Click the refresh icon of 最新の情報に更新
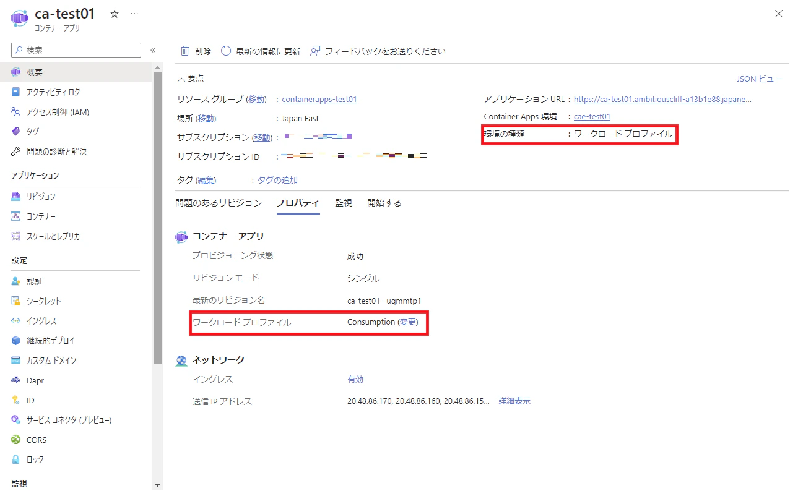Screen dimensions: 798x491 (226, 51)
